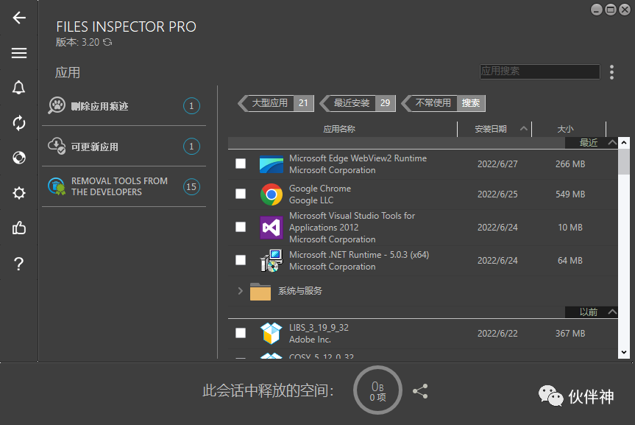Select the refresh/sync icon in left sidebar

coord(18,123)
